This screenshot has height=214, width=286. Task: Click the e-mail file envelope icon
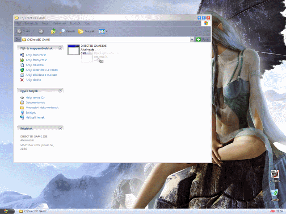pos(22,75)
